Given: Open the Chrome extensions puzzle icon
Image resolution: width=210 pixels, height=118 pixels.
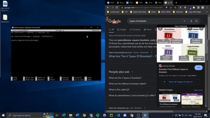Looking at the screenshot, I should tap(194, 8).
